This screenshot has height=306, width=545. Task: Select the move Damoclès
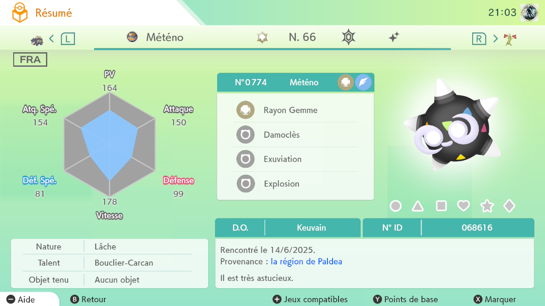[x=295, y=135]
